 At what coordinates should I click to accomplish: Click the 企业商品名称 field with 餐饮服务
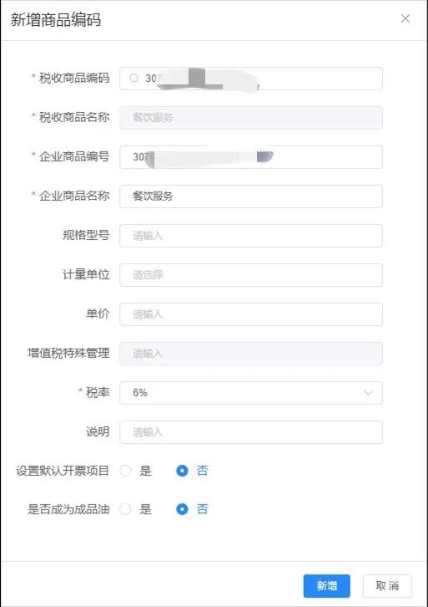251,196
